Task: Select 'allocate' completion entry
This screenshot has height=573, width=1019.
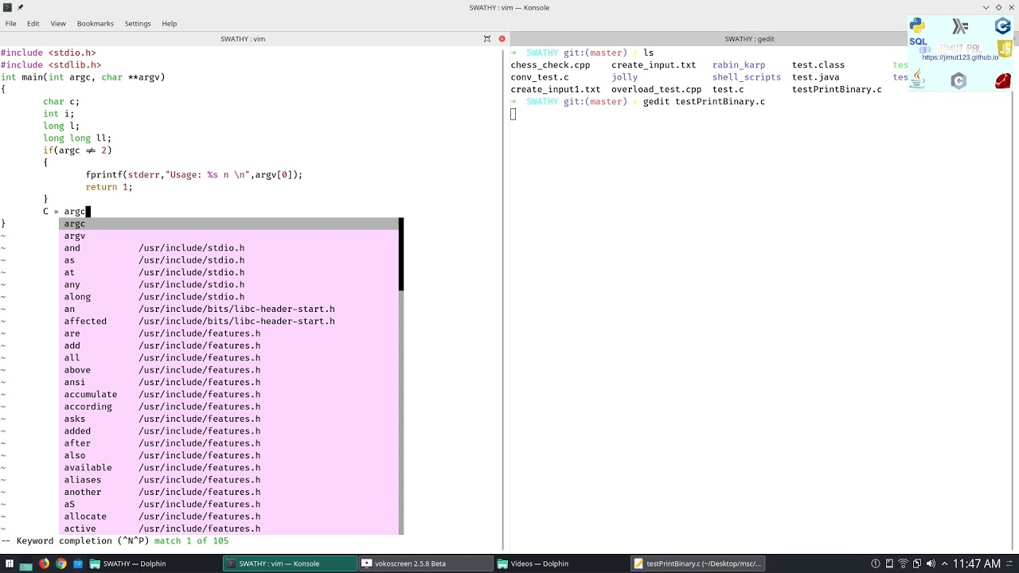Action: coord(229,516)
